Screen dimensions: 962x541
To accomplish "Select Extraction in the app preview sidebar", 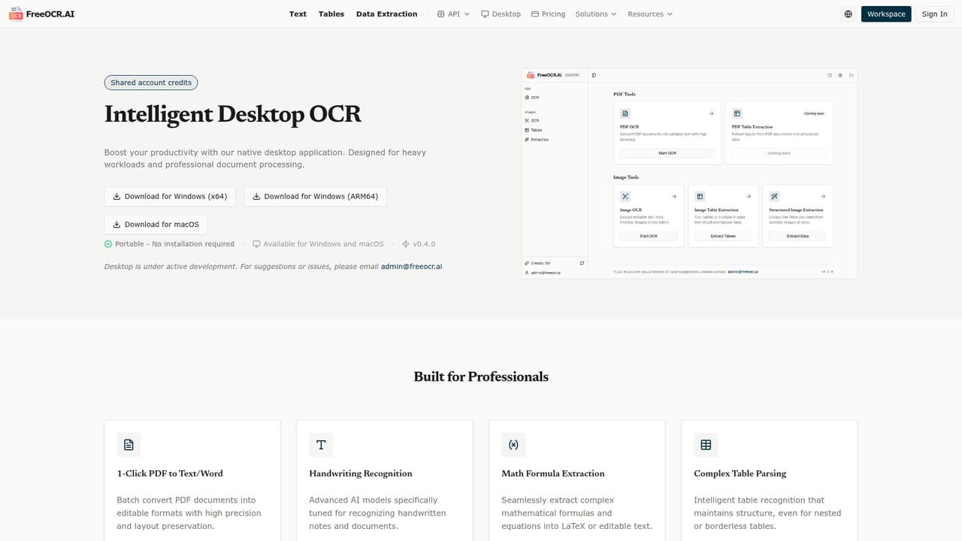I will pos(537,140).
